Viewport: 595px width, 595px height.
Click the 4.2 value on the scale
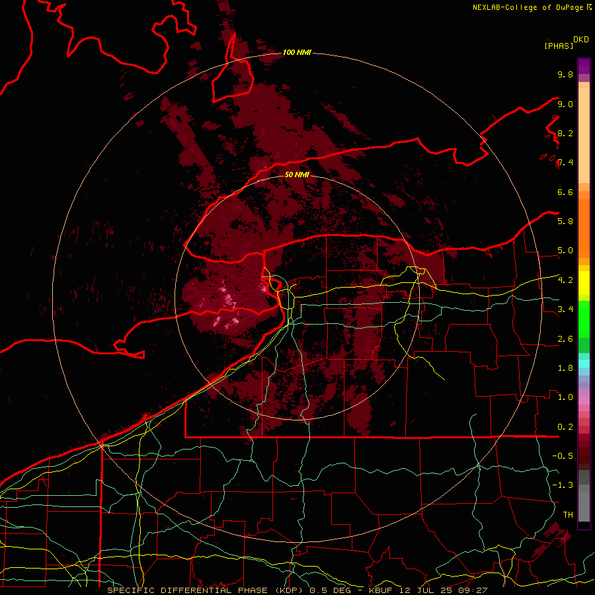click(x=565, y=280)
